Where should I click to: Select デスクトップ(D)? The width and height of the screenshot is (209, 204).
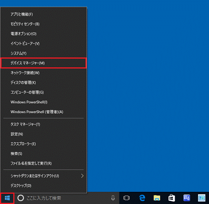44,186
